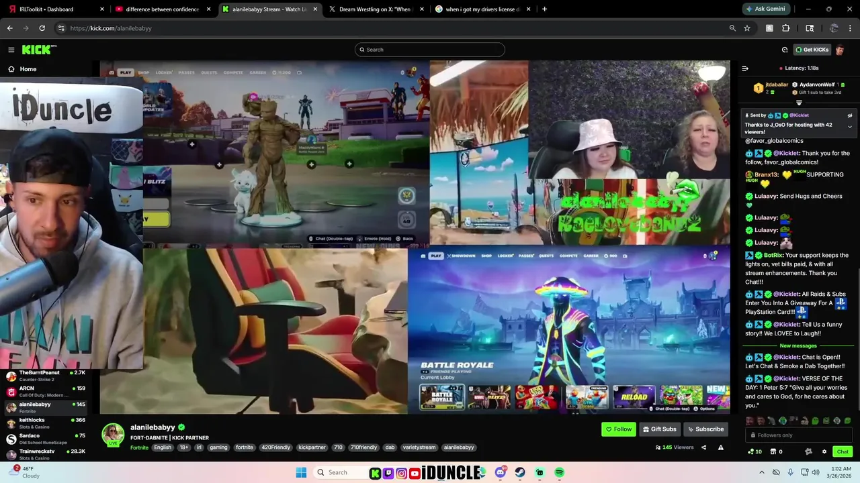View site information icon in address bar
The height and width of the screenshot is (483, 860).
(x=61, y=28)
